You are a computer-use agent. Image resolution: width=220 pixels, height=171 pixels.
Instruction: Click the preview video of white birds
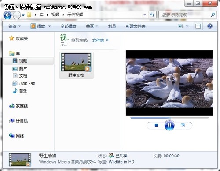coord(169,83)
